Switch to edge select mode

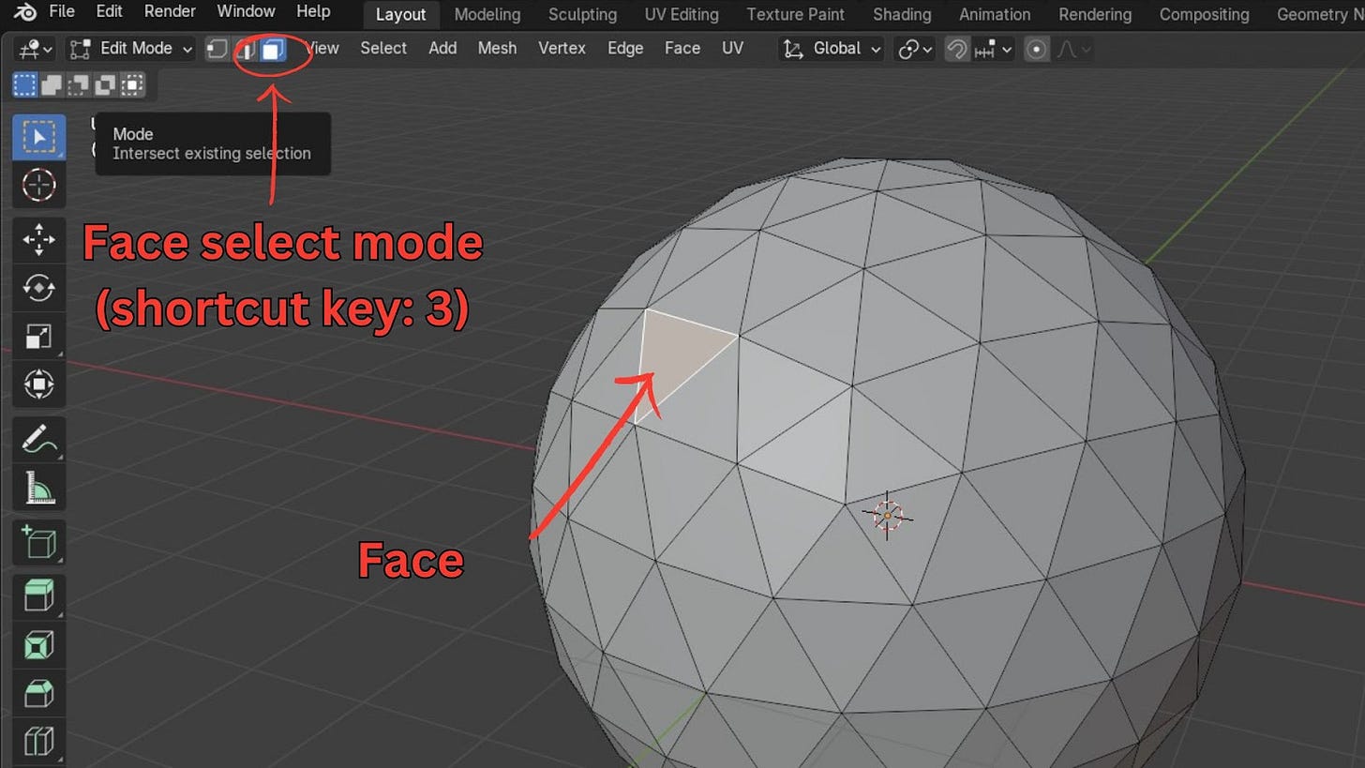[x=246, y=49]
